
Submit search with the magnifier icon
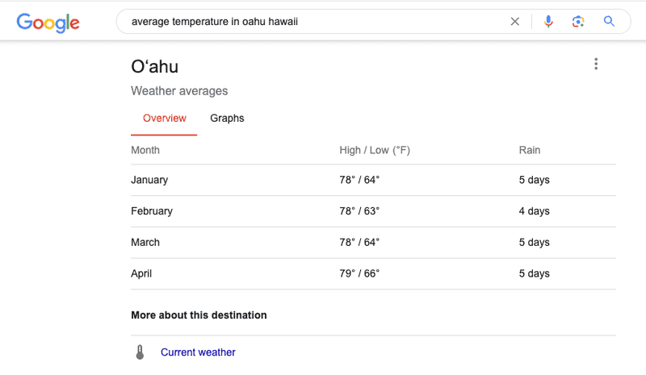pyautogui.click(x=609, y=22)
